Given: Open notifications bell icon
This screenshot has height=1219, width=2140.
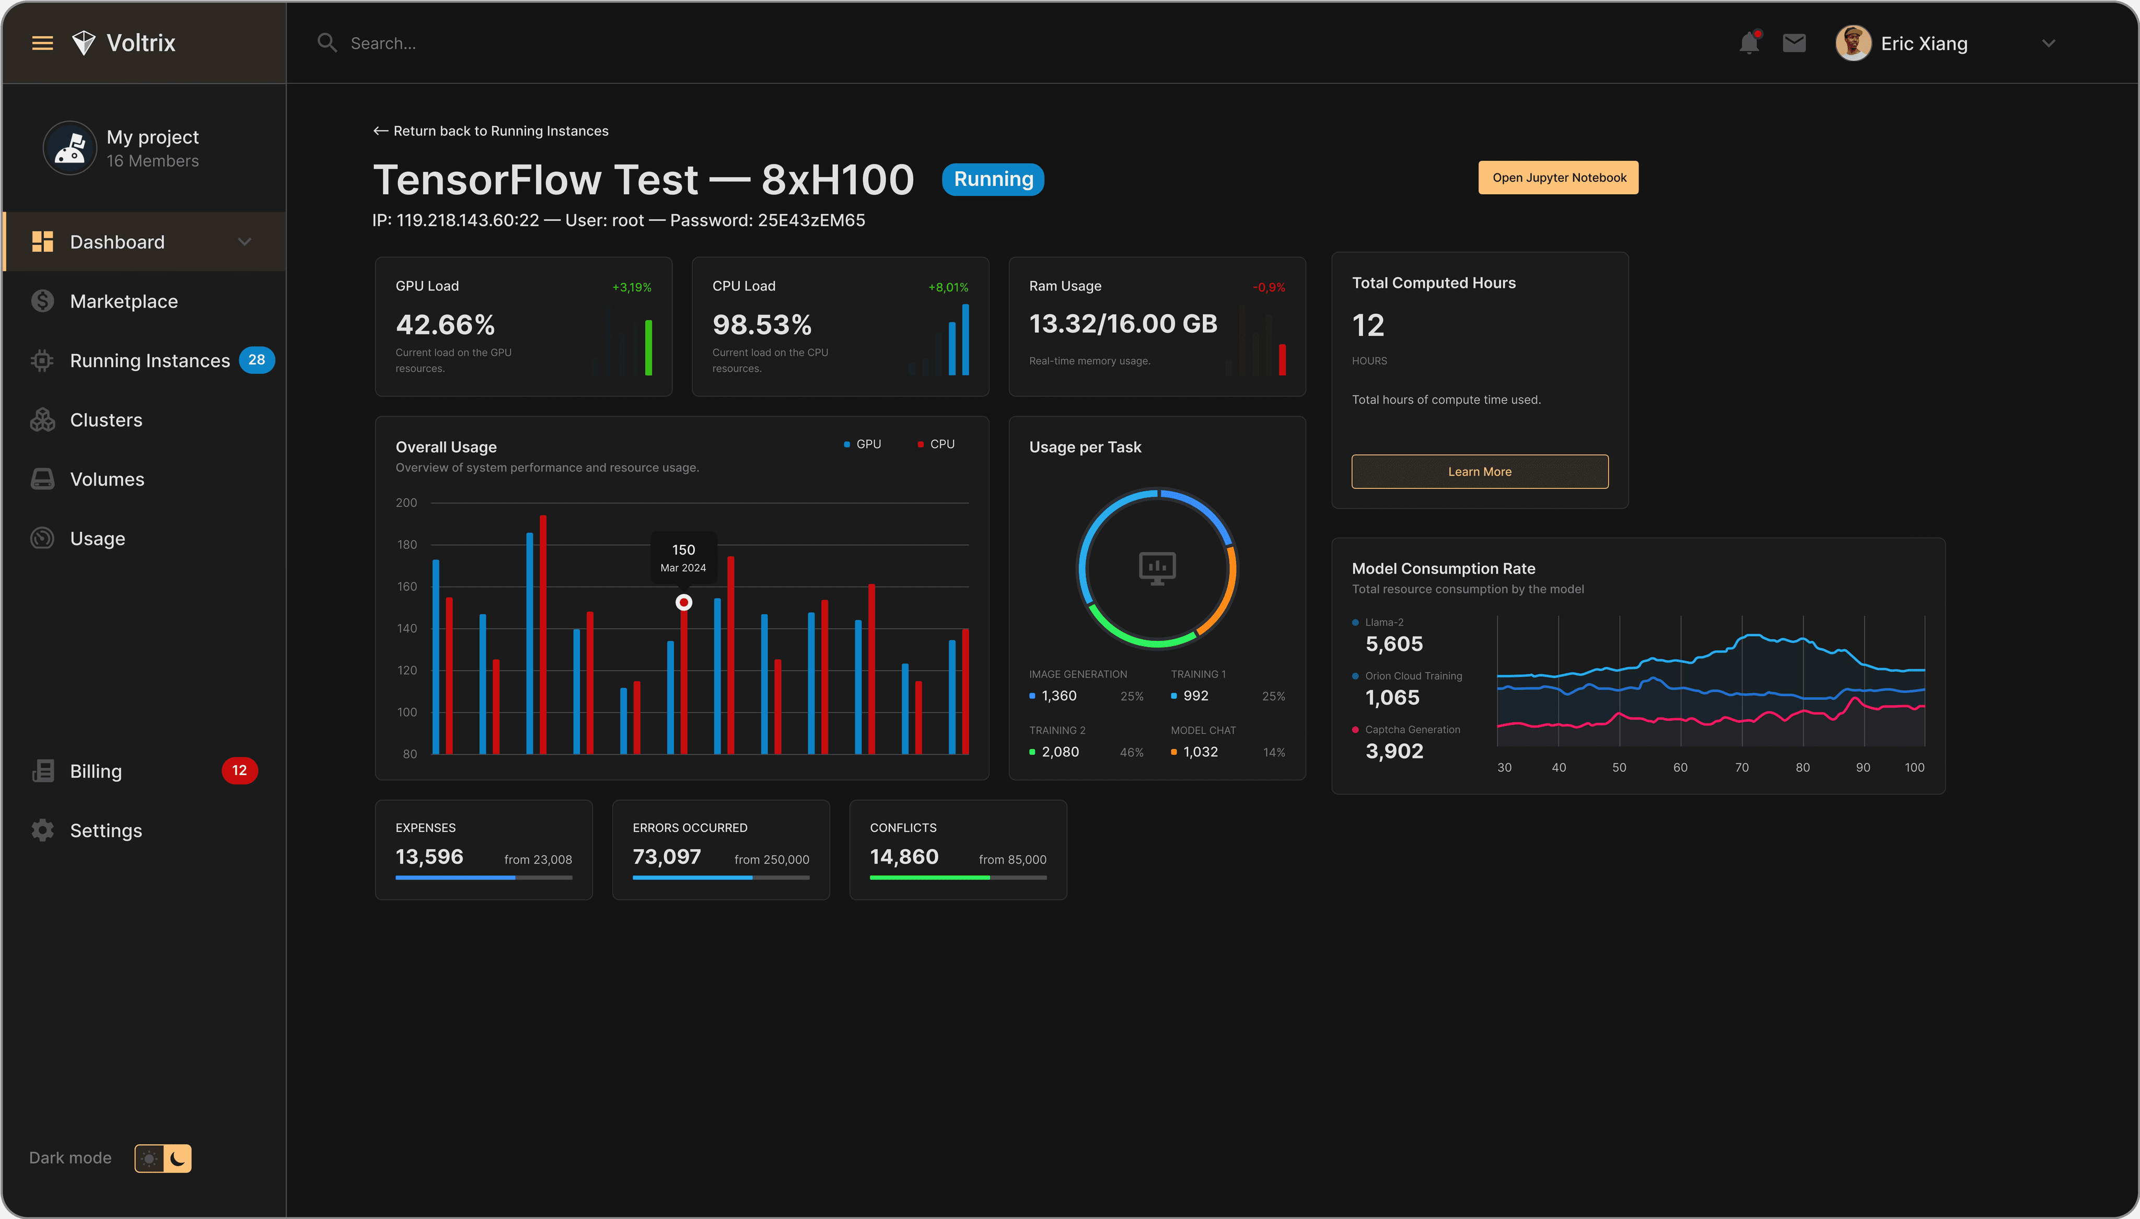Looking at the screenshot, I should 1749,43.
